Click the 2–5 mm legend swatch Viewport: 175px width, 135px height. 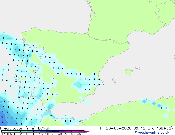click(24, 131)
